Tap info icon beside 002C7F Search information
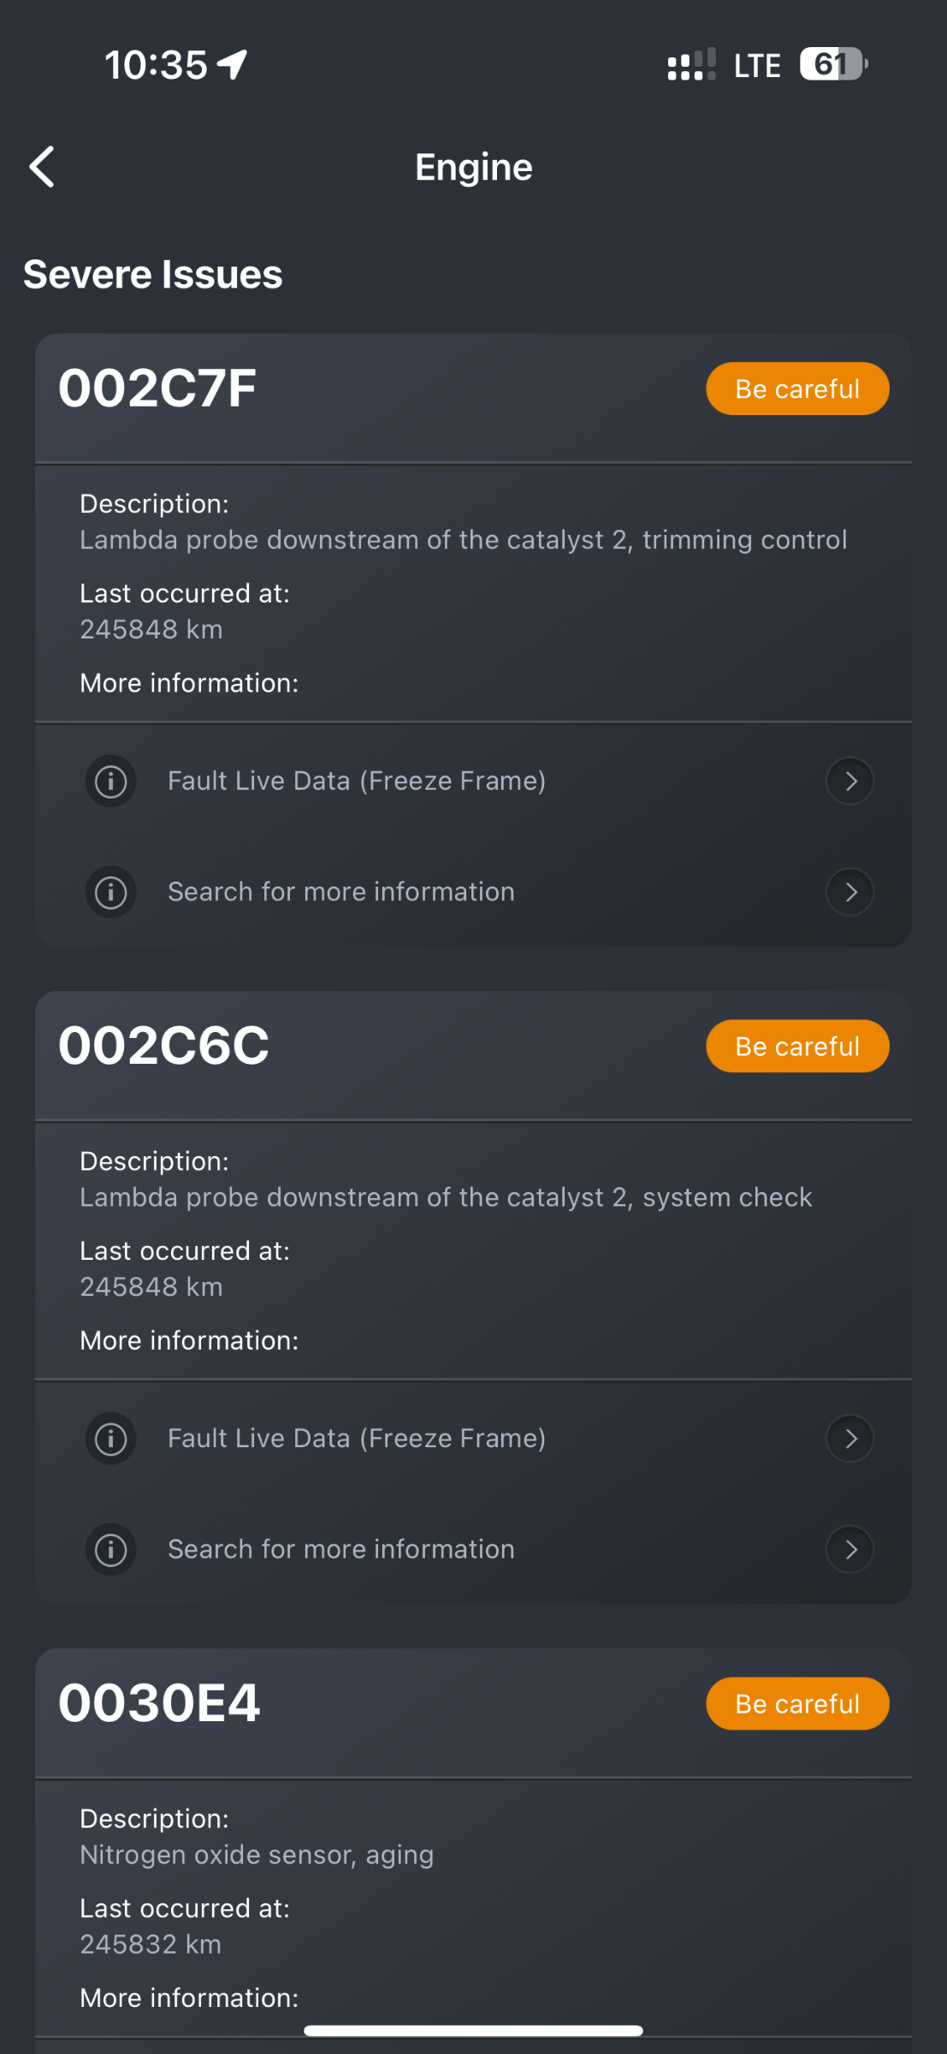The height and width of the screenshot is (2054, 947). coord(111,892)
